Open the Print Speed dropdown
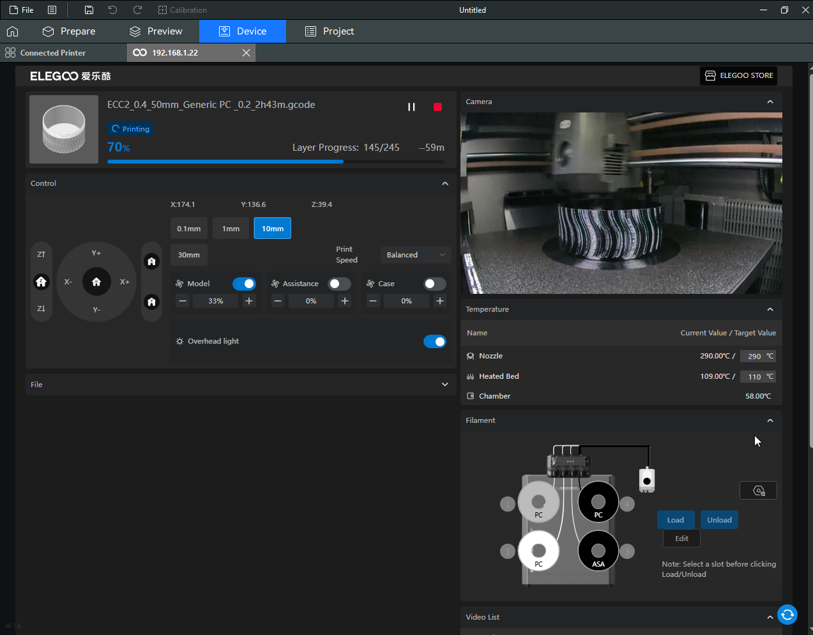The height and width of the screenshot is (635, 813). point(416,255)
